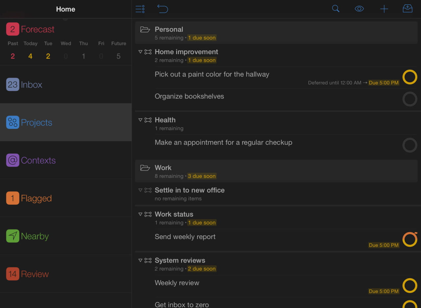Open the Contexts perspective icon
This screenshot has height=308, width=421.
12,160
